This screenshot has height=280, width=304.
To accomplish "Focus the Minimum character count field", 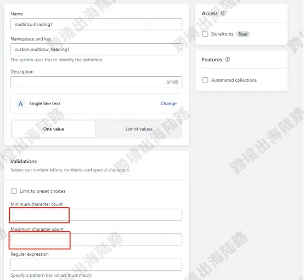I will 96,215.
